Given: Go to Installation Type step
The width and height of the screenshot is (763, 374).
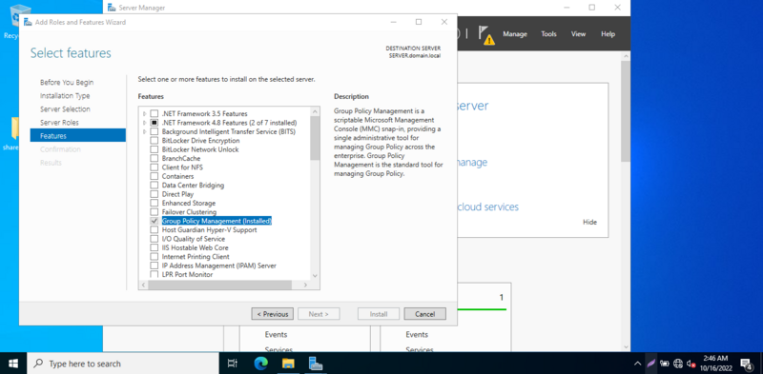Looking at the screenshot, I should tap(65, 96).
